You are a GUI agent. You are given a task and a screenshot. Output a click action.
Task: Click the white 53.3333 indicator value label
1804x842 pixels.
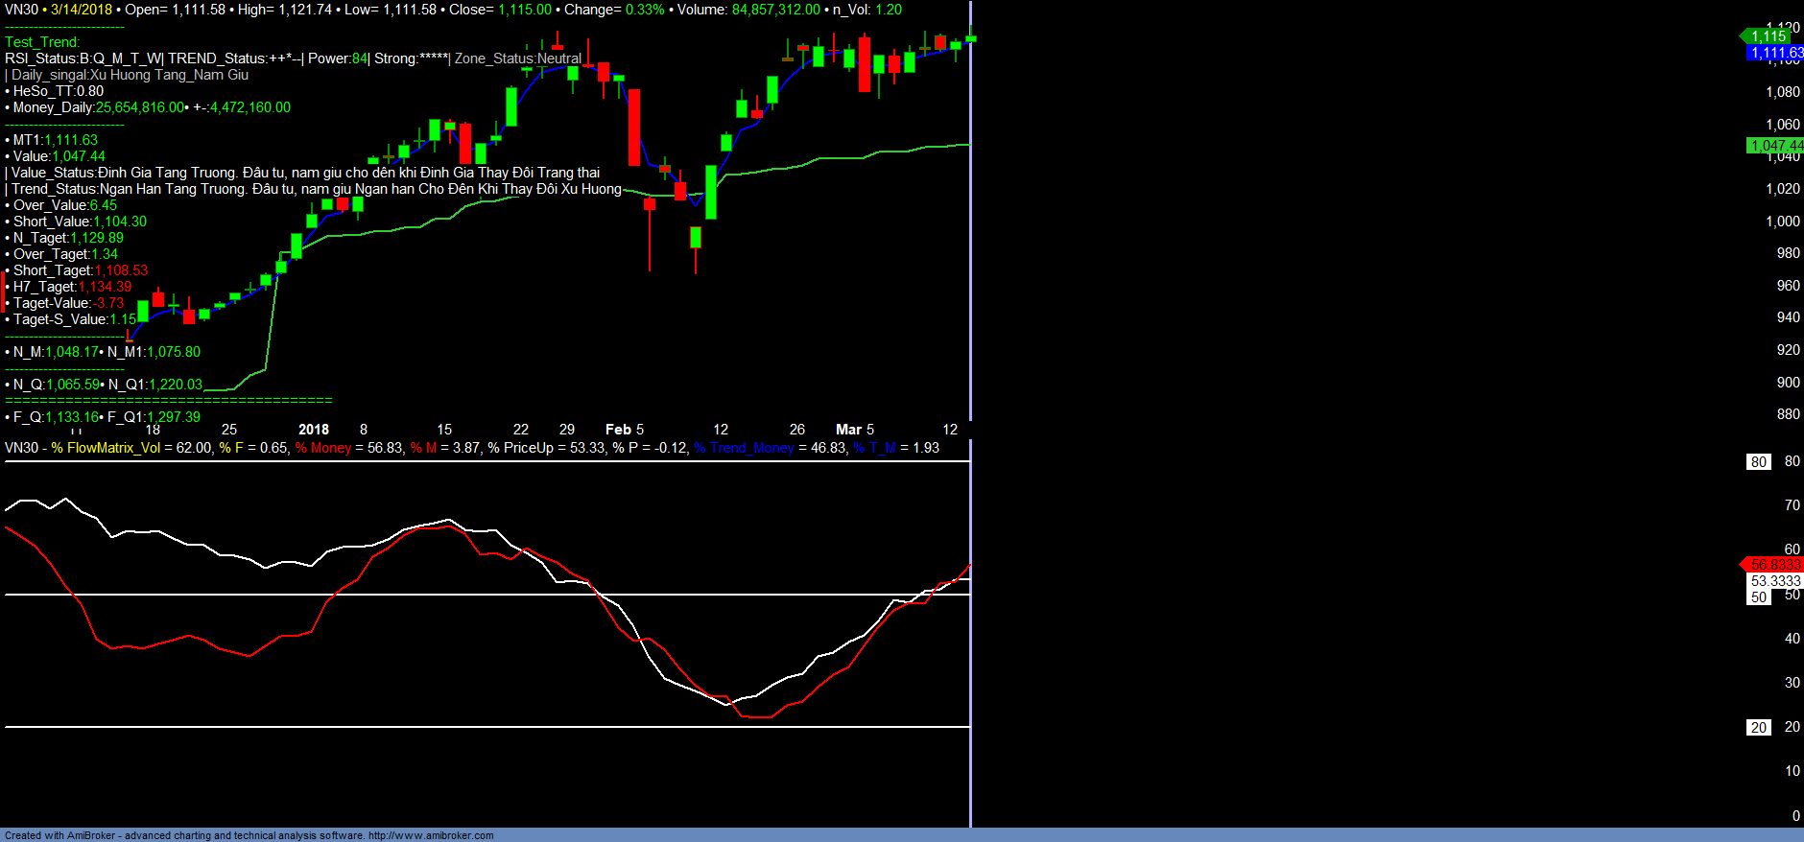(x=1775, y=581)
